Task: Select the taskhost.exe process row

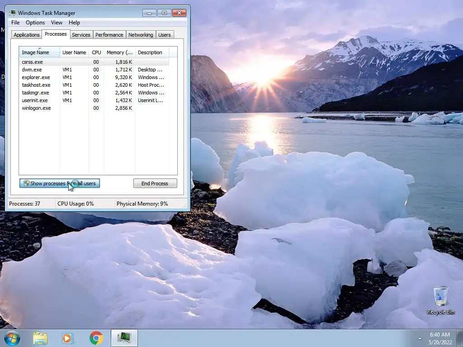Action: 94,85
